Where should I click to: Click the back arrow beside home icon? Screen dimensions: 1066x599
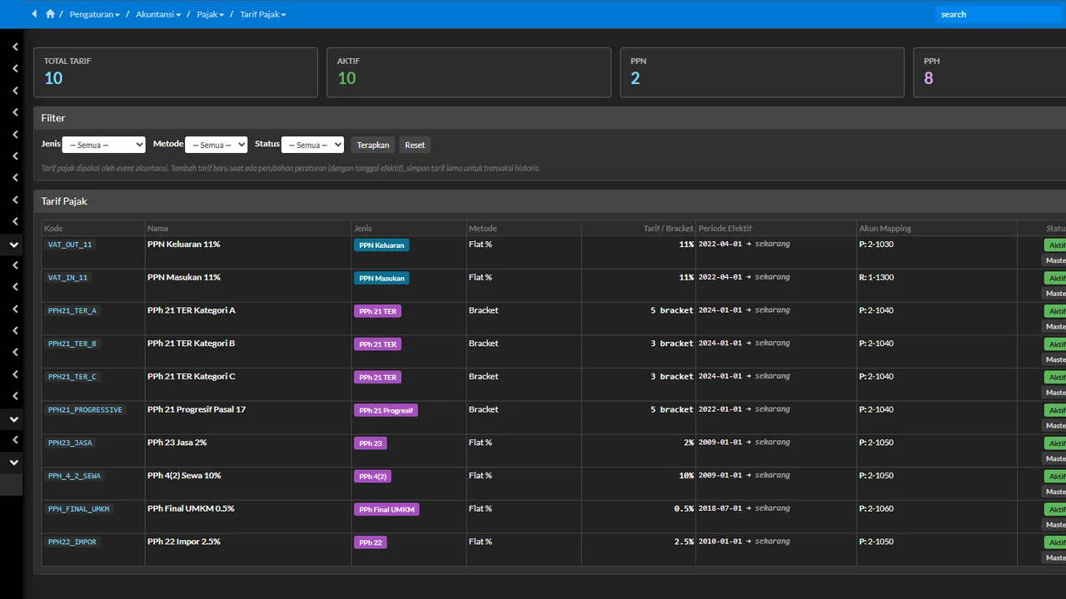34,14
